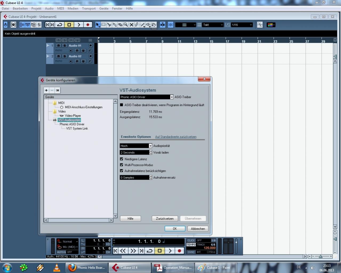Open edit channel settings for Audio 01

coord(90,50)
